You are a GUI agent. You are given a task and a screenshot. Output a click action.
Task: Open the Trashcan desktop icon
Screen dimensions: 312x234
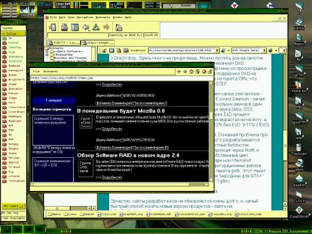(299, 149)
